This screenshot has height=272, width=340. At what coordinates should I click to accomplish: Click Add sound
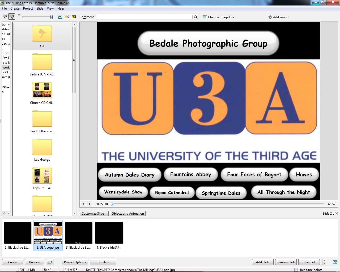(x=278, y=17)
